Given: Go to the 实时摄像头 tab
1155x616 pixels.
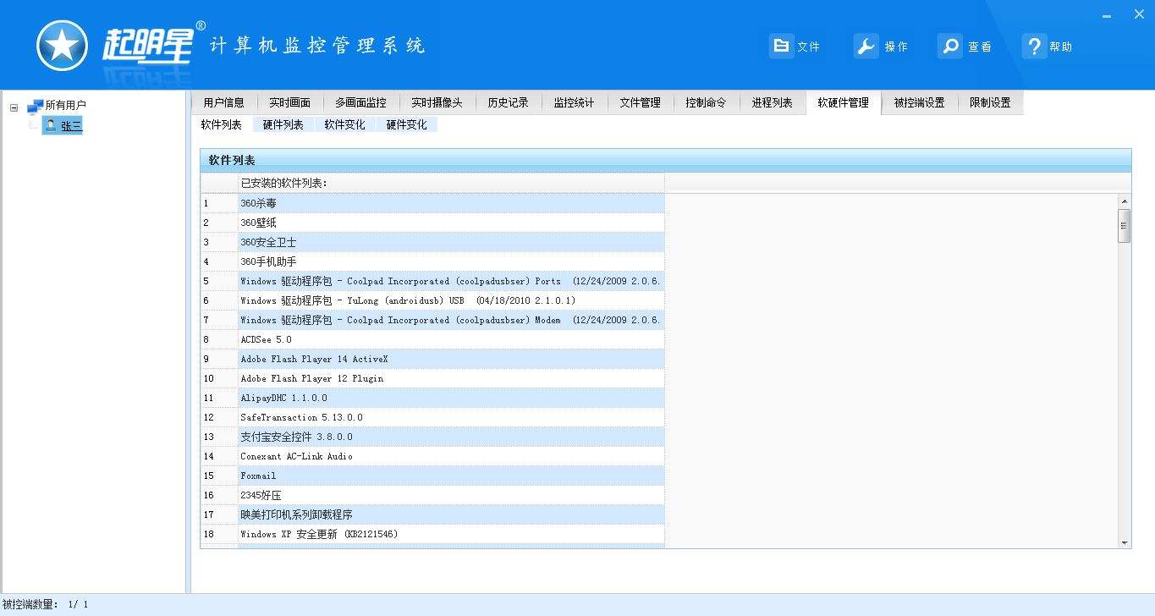Looking at the screenshot, I should [x=437, y=102].
